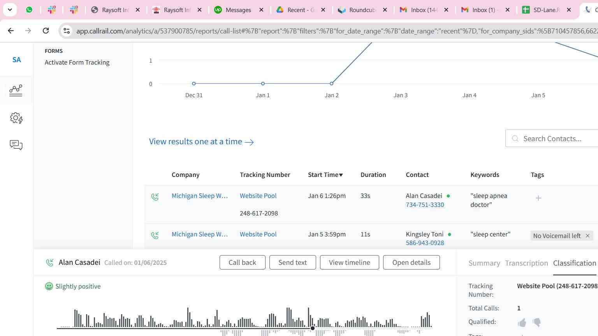Image resolution: width=598 pixels, height=336 pixels.
Task: Switch to the SD-Lane spreadsheet tab
Action: 546,10
